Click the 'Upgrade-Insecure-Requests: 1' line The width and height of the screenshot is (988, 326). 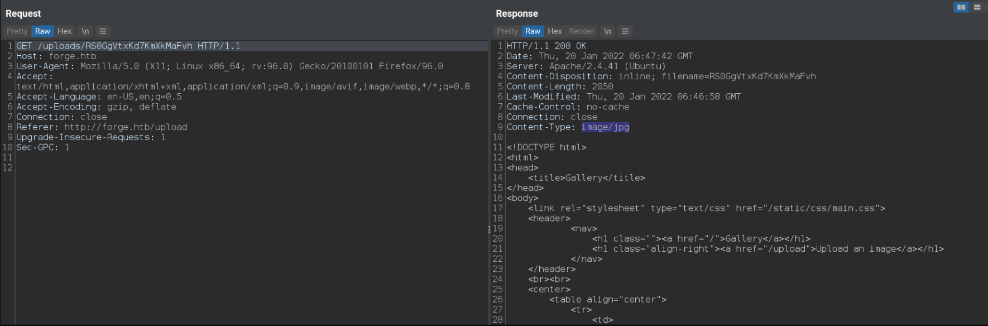tap(90, 137)
